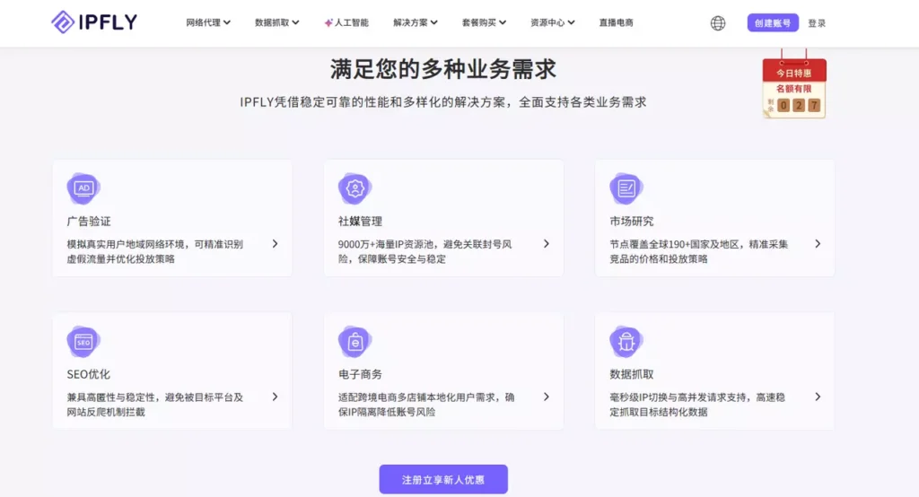Click the SEO优化 card arrow
Image resolution: width=919 pixels, height=497 pixels.
click(x=275, y=397)
